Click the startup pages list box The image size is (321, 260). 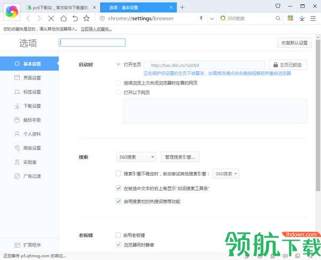coord(215,111)
